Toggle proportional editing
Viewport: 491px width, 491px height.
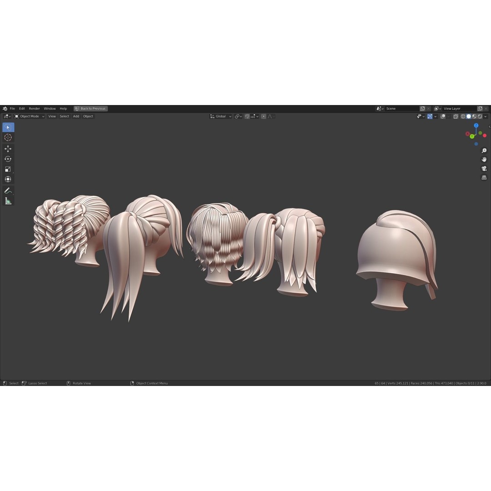point(264,116)
